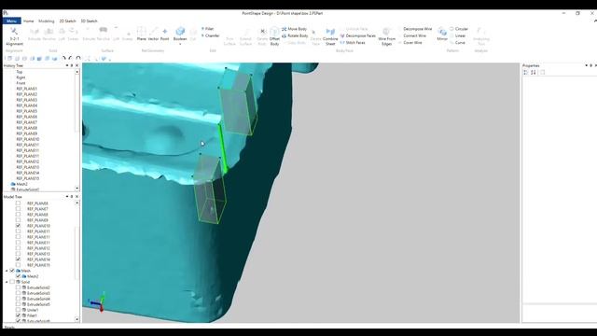This screenshot has width=597, height=336.
Task: Pin the History Tree panel
Action: pos(72,65)
